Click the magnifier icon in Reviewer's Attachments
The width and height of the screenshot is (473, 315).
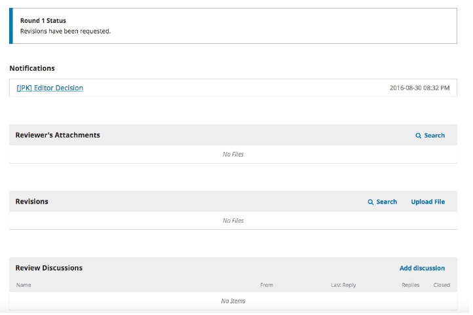(x=418, y=136)
